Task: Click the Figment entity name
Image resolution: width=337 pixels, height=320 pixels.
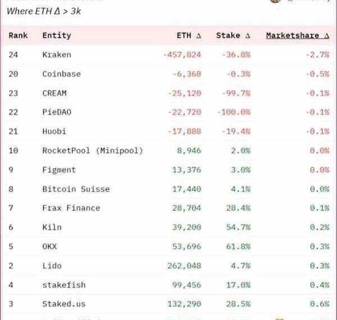Action: (x=59, y=169)
